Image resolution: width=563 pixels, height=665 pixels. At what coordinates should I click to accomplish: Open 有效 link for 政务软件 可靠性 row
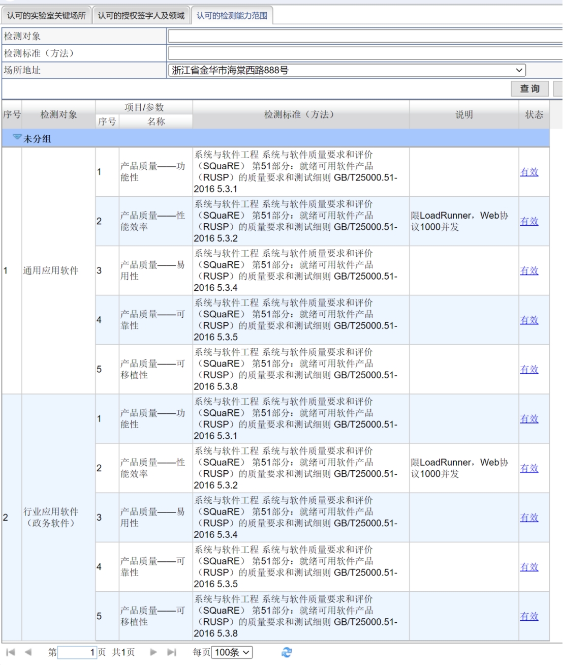[x=529, y=566]
